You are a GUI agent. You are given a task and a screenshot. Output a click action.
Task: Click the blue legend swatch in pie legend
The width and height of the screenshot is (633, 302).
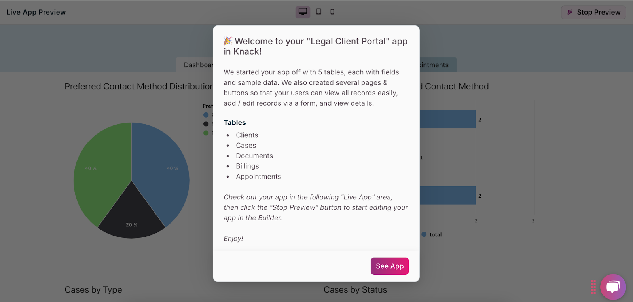pyautogui.click(x=206, y=115)
